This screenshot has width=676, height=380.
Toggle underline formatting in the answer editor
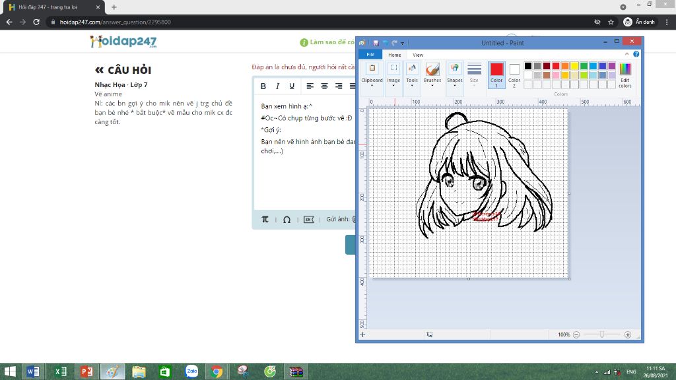[x=292, y=86]
